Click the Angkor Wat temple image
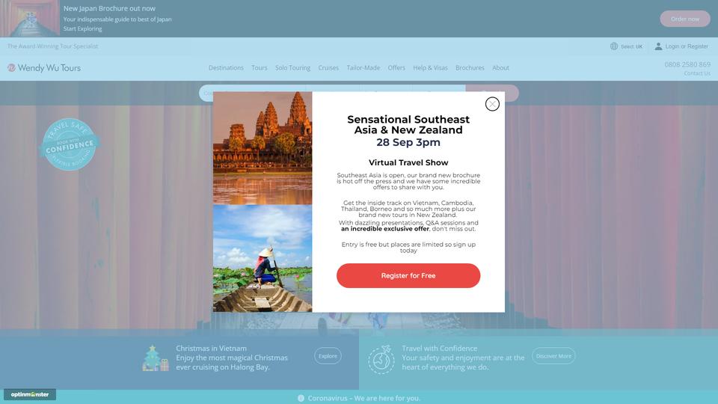The height and width of the screenshot is (404, 718). click(x=263, y=148)
